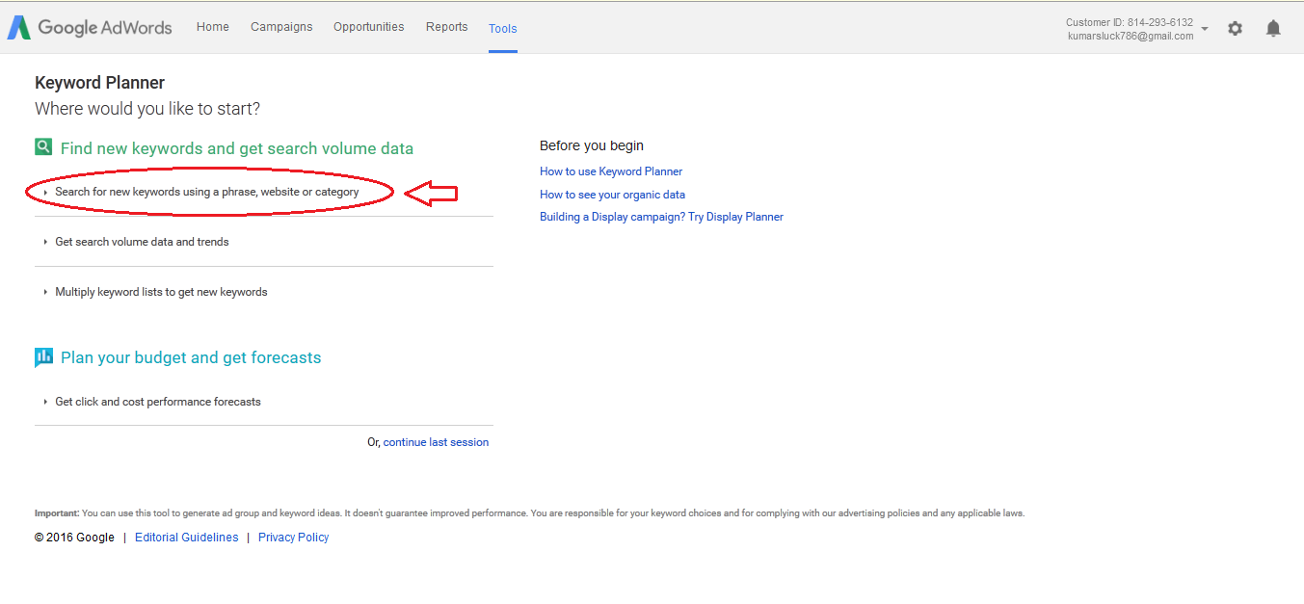Click the kumarsluck786@gmail.com account email

(1131, 36)
